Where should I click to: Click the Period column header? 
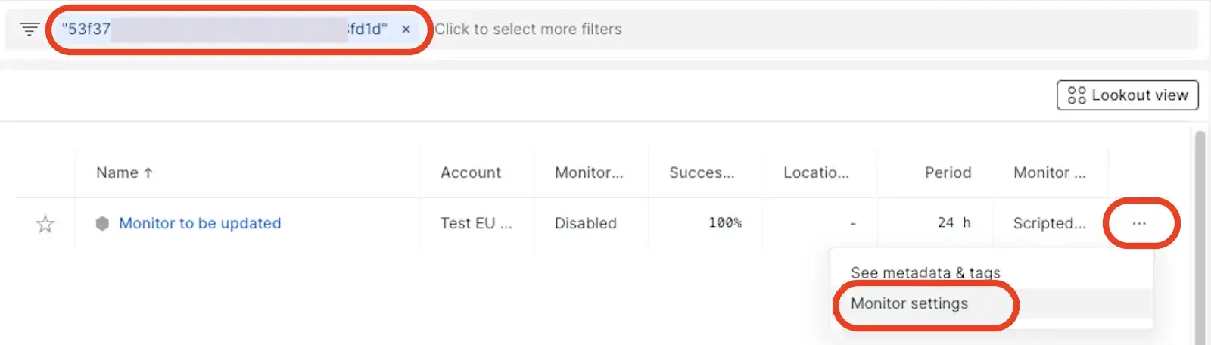point(948,172)
